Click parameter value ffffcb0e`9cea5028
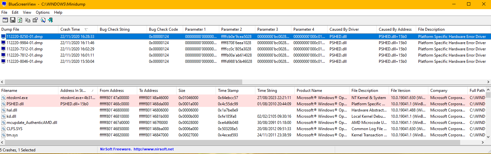The height and width of the screenshot is (154, 491). point(236,37)
